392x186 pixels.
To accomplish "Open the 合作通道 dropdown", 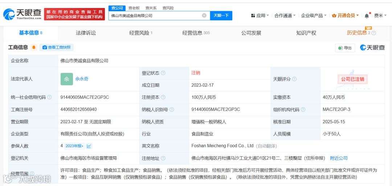I will pos(285,16).
